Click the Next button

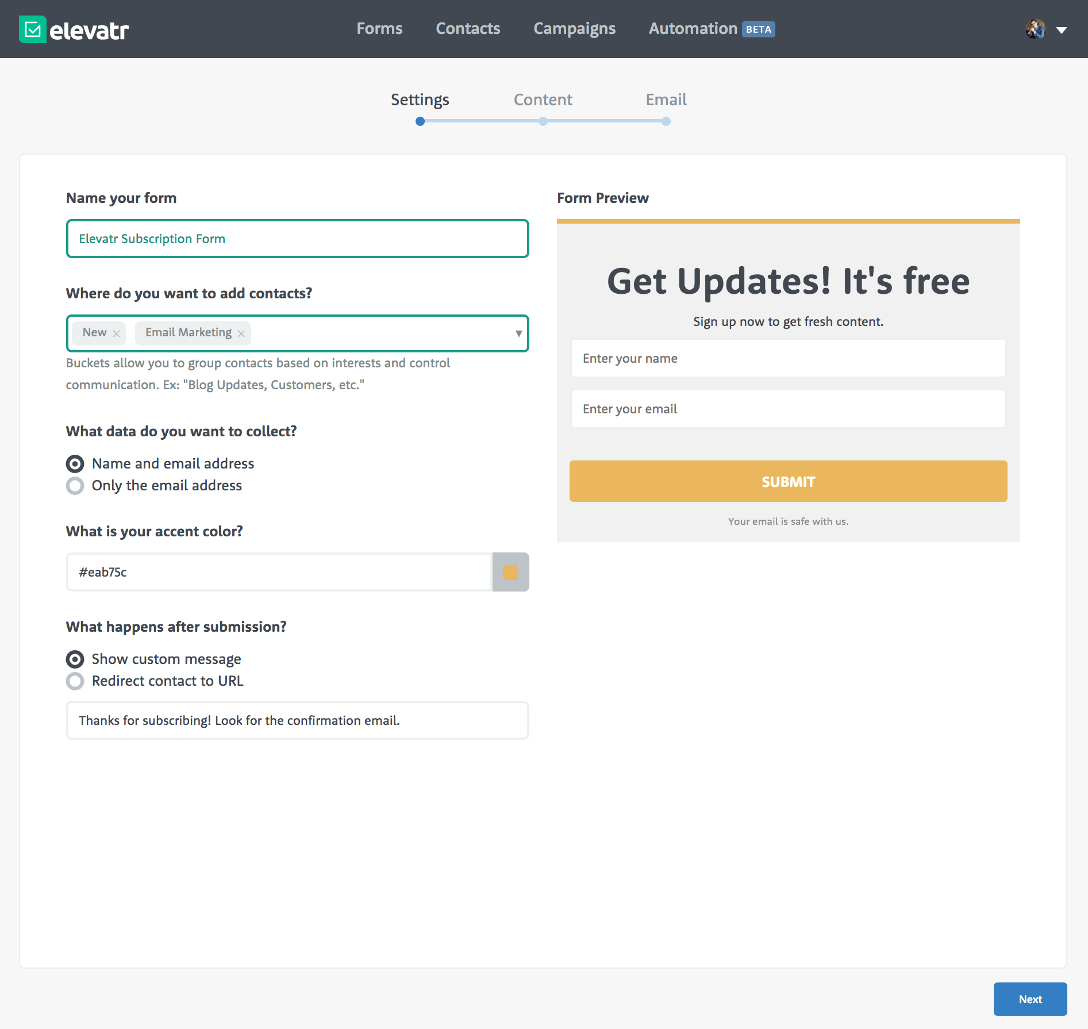click(1030, 999)
